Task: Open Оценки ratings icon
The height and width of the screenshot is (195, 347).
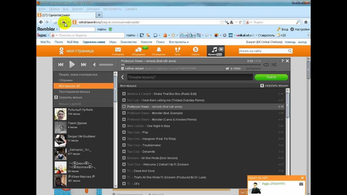Action: (195, 51)
